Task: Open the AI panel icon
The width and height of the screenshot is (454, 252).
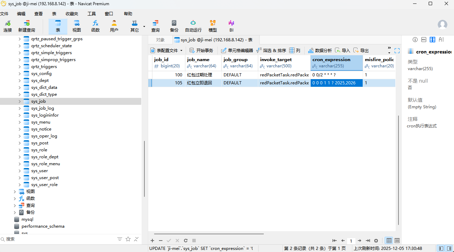Action: (x=441, y=40)
